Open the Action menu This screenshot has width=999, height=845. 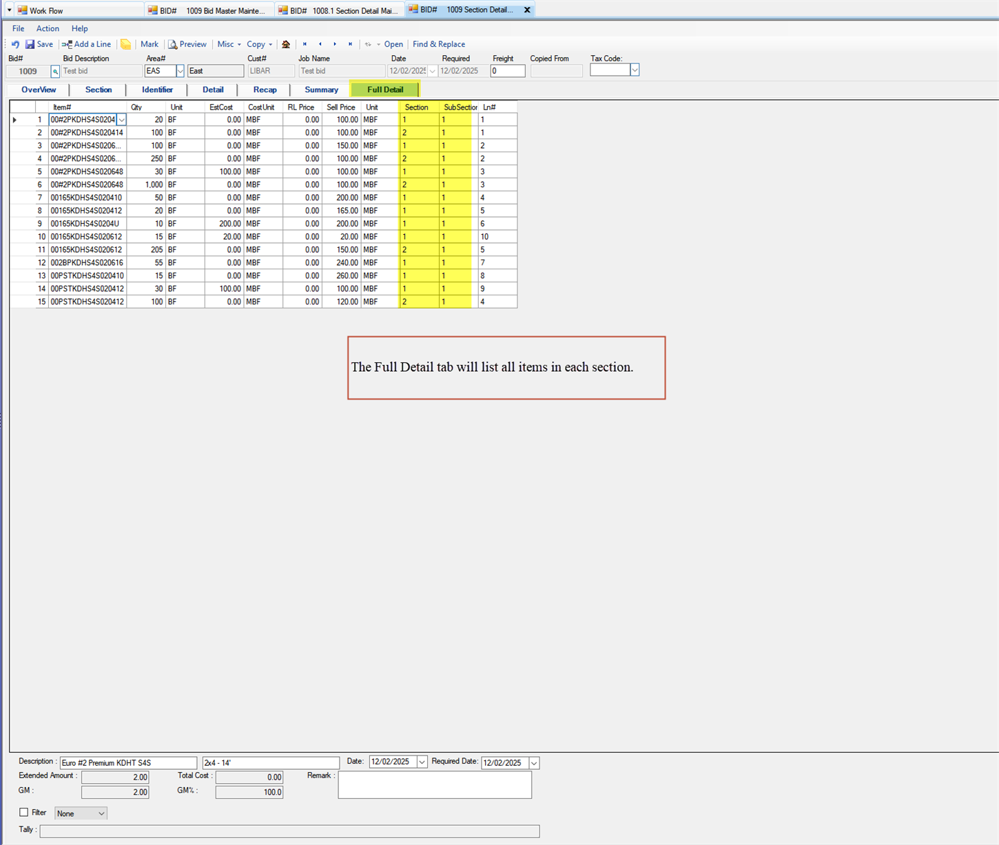click(48, 28)
